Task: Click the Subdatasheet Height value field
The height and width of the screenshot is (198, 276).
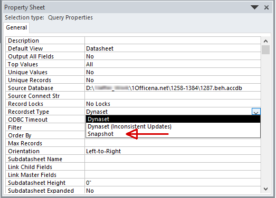Action: tap(173, 183)
